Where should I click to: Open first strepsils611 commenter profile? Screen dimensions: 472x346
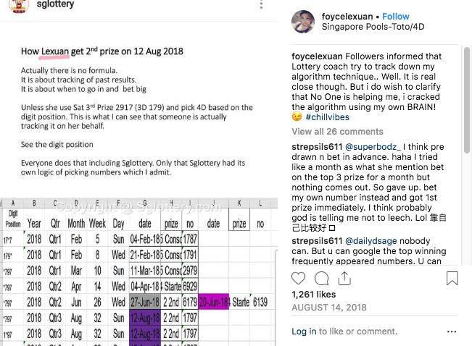click(317, 147)
